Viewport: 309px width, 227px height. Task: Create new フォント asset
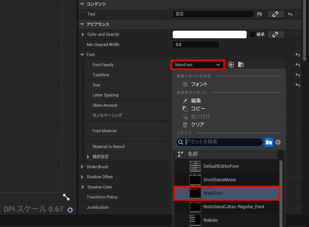pos(199,84)
